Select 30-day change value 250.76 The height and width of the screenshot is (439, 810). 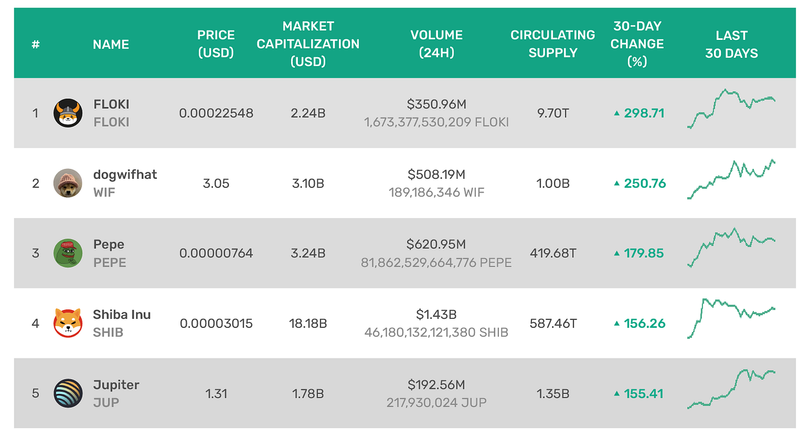[x=645, y=183]
